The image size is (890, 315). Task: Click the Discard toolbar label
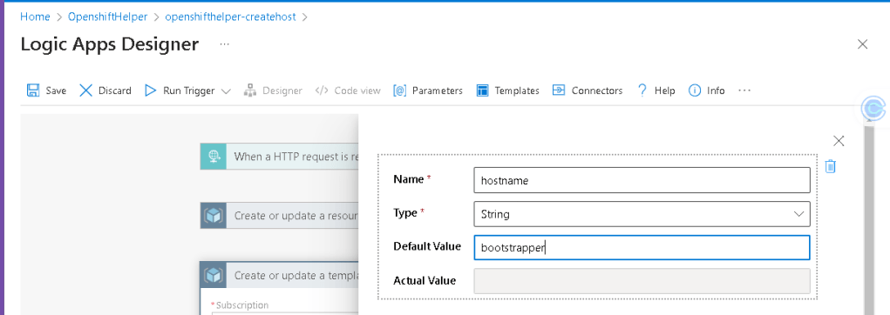(x=115, y=90)
